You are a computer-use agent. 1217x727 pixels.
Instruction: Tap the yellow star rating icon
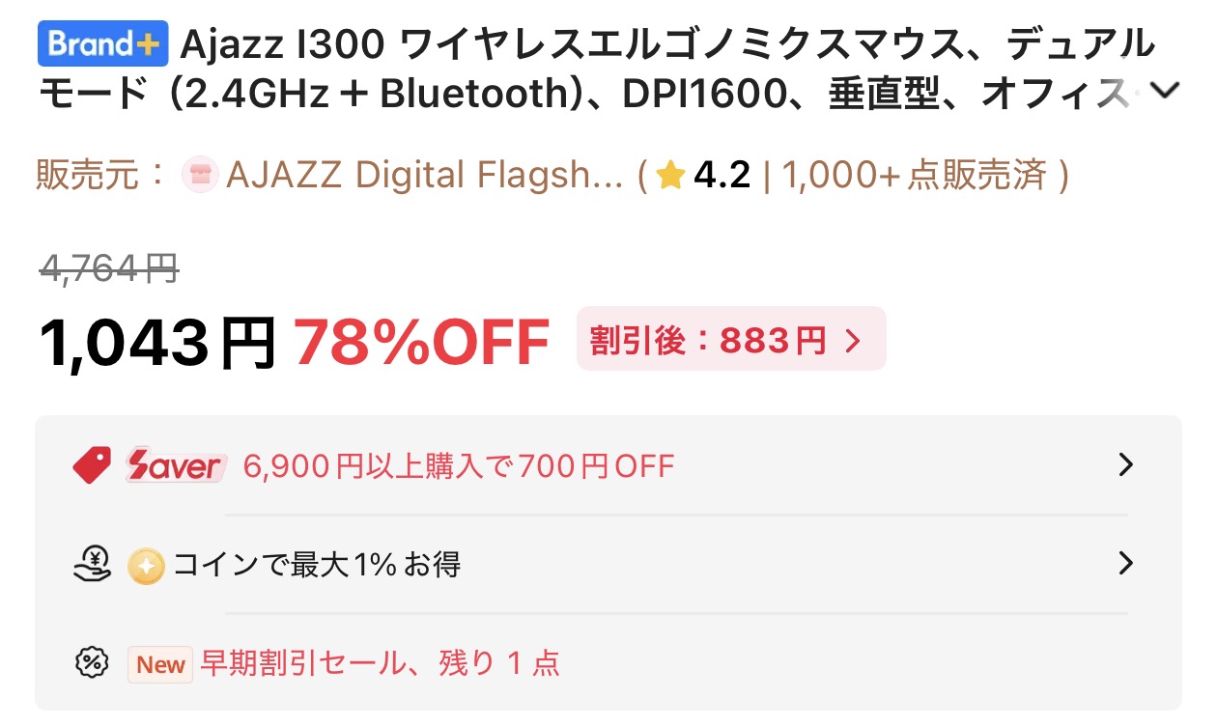coord(670,176)
